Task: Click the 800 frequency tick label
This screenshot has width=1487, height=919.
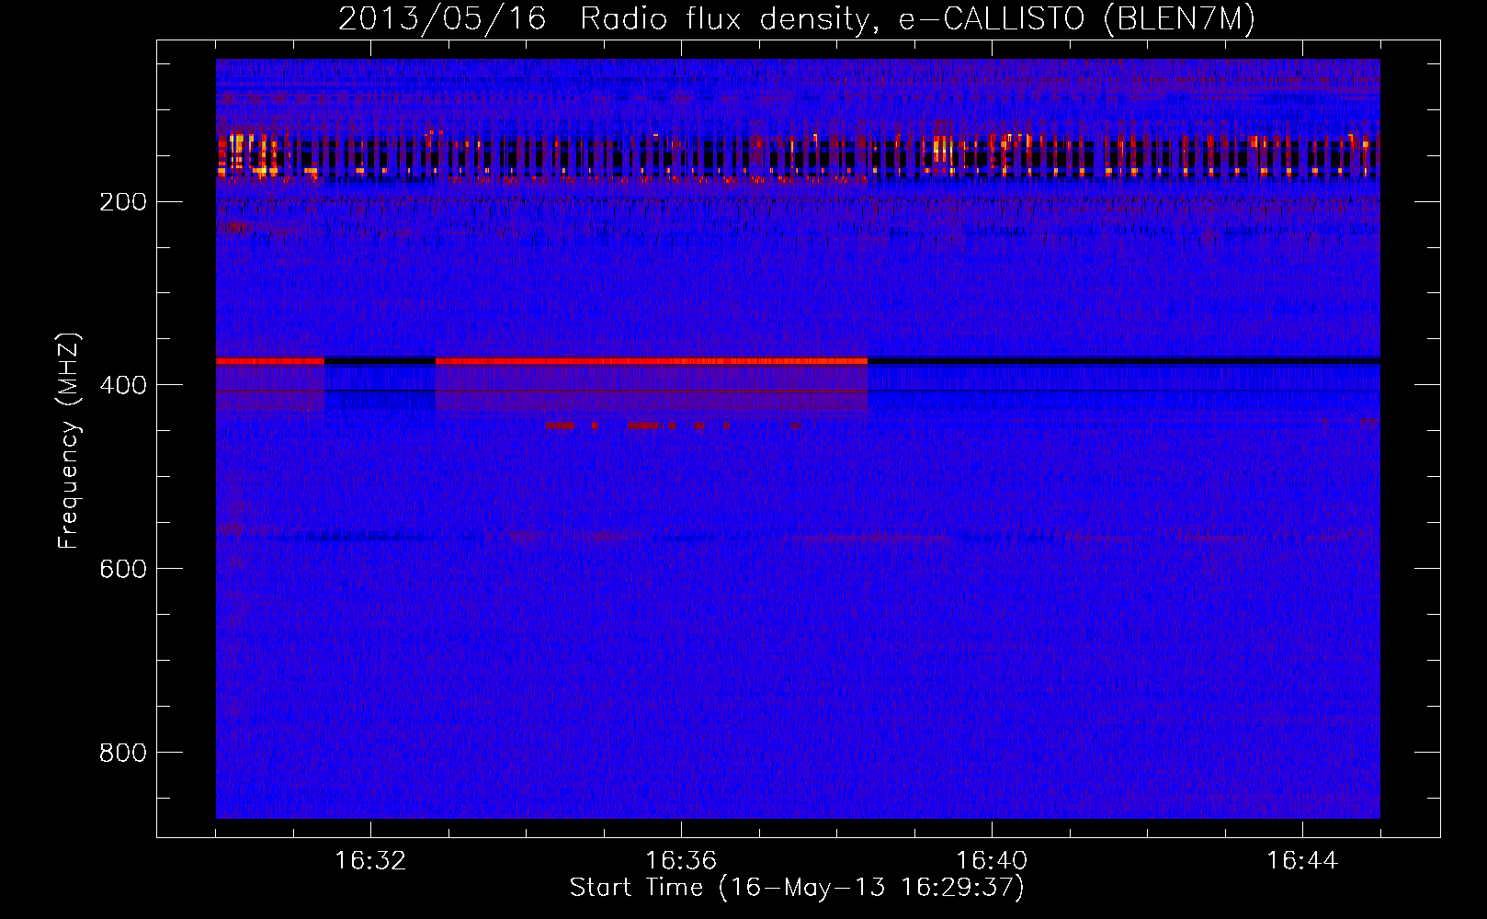Action: 123,753
